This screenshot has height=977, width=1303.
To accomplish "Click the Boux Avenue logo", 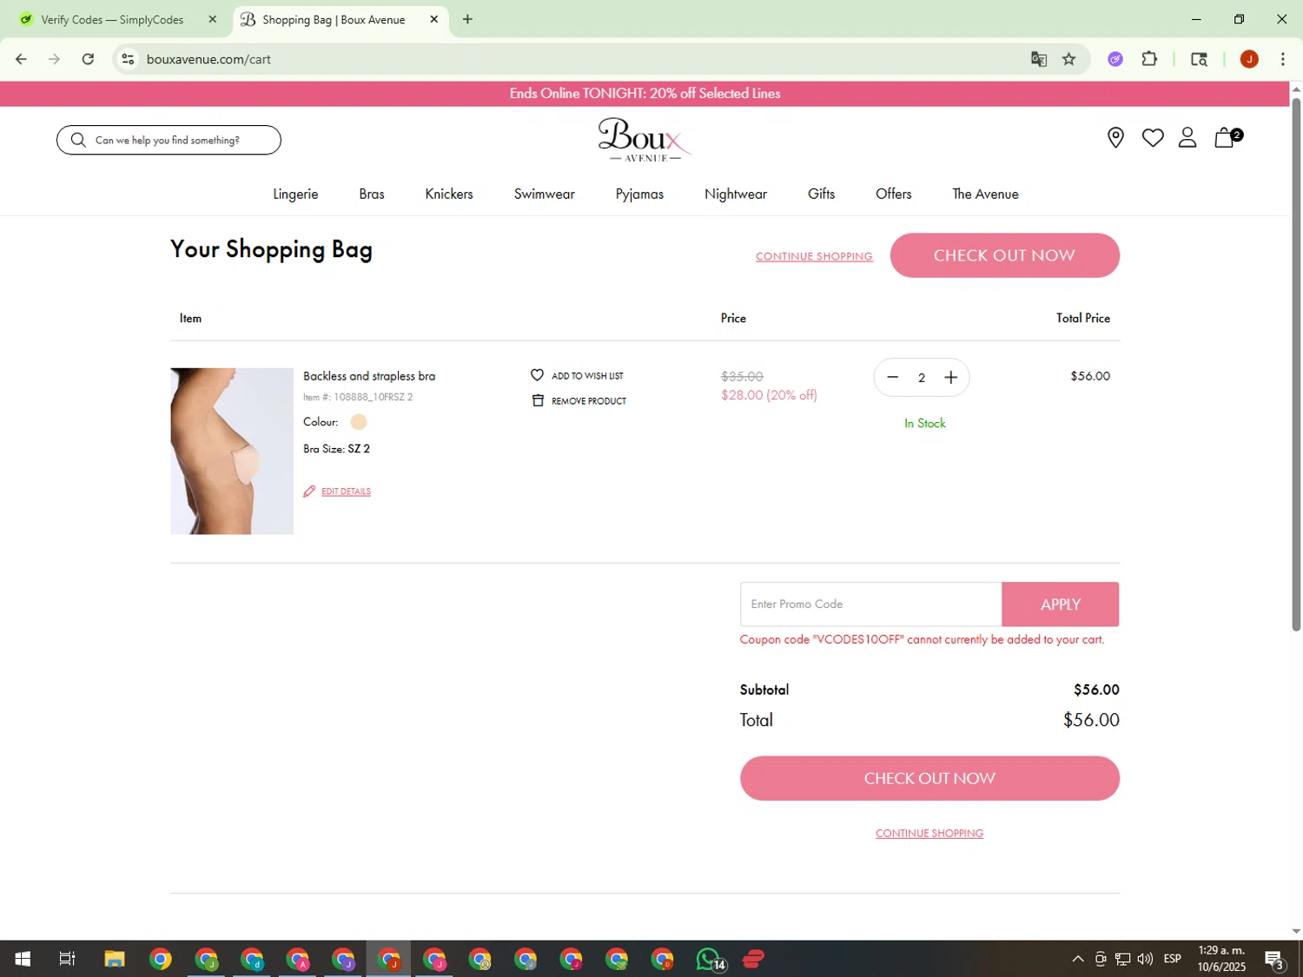I will click(645, 140).
